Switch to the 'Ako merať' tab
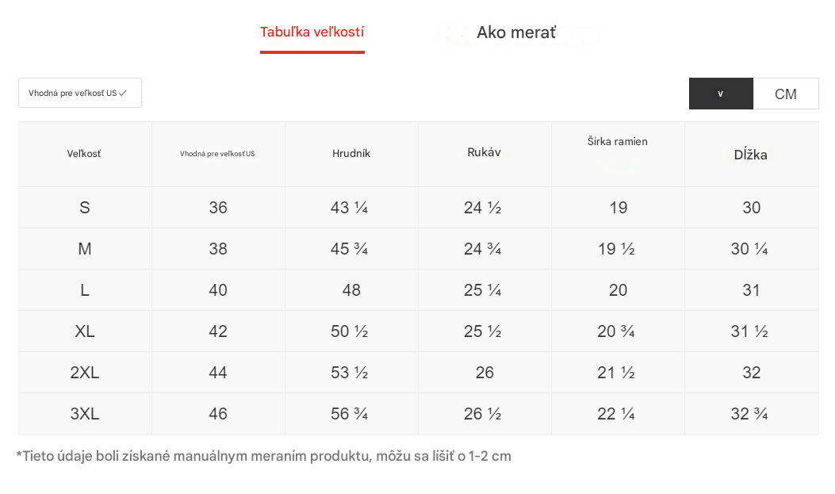The height and width of the screenshot is (494, 835). pos(516,33)
